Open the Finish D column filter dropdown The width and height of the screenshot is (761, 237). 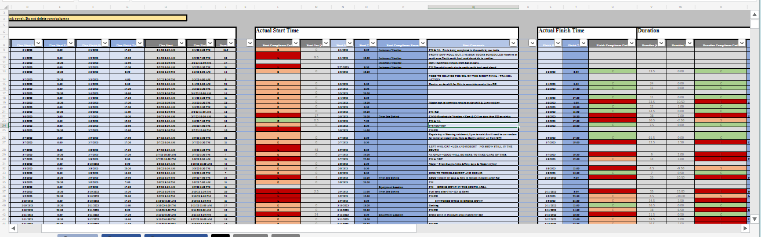point(558,43)
